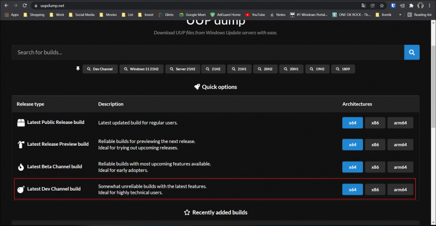Choose x86 for Latest Dev Channel build
The height and width of the screenshot is (226, 436).
point(375,189)
